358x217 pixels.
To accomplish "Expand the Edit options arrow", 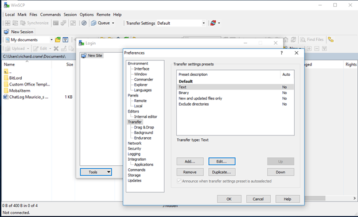I will [x=50, y=48].
